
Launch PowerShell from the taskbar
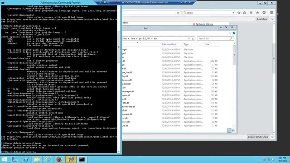click(x=26, y=159)
